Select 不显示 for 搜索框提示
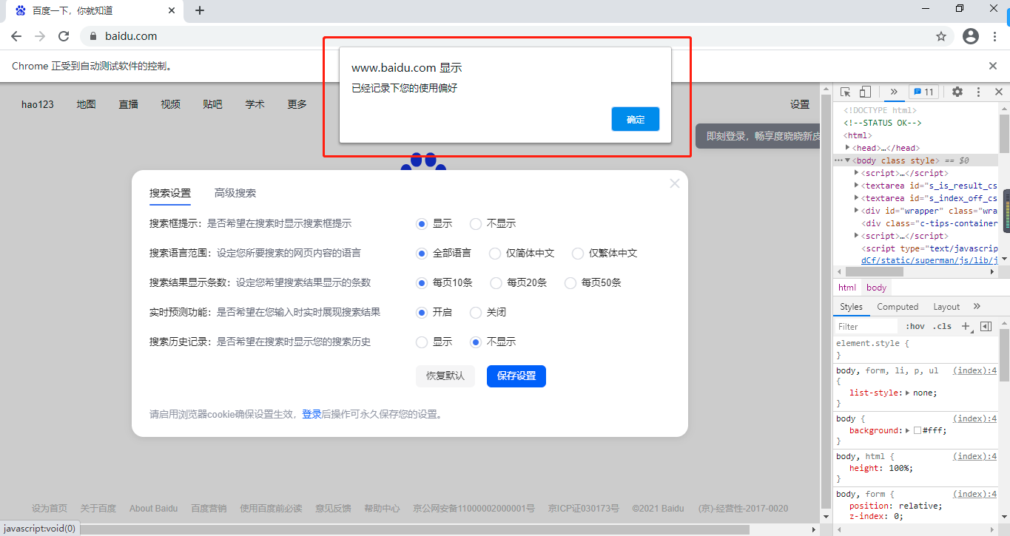This screenshot has height=536, width=1010. (476, 223)
